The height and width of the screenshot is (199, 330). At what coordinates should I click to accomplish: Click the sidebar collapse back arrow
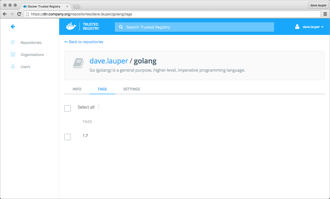click(x=13, y=26)
